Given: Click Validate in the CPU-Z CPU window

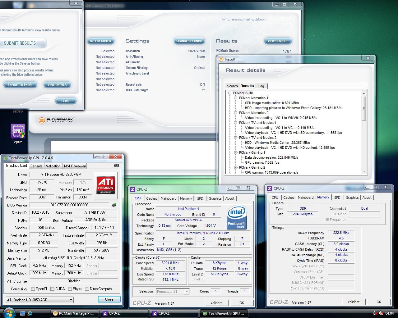Looking at the screenshot, I should pos(216,303).
